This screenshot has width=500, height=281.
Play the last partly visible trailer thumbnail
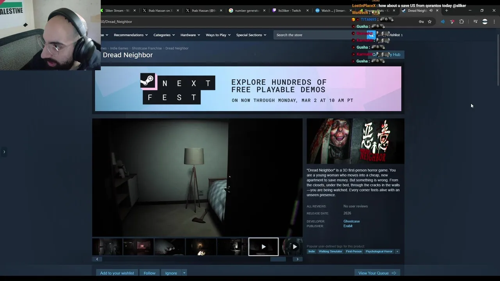291,247
